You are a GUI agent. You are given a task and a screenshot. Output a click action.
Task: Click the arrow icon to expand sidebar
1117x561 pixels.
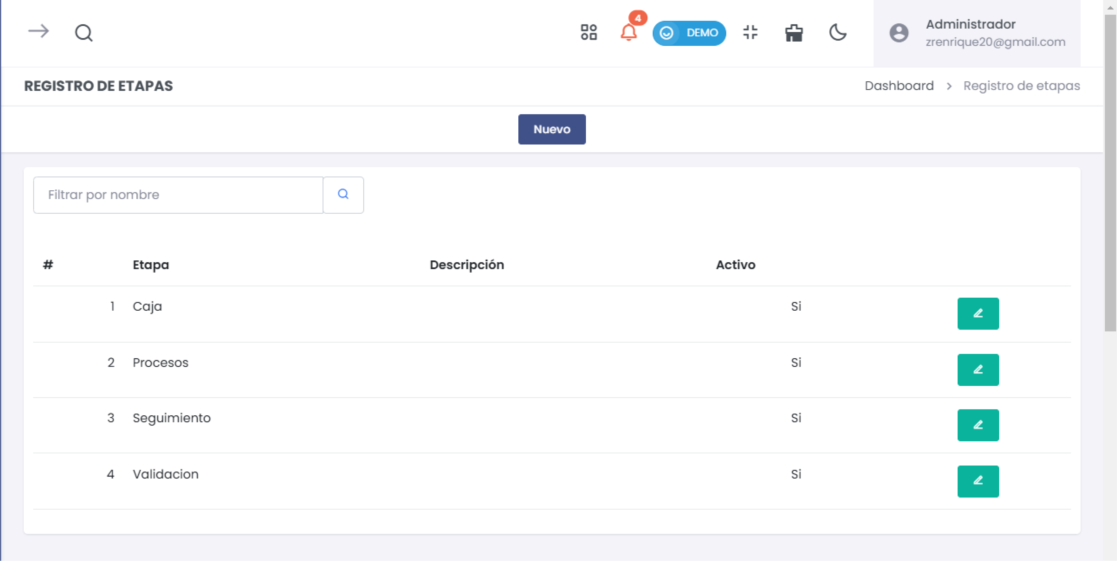(x=38, y=32)
